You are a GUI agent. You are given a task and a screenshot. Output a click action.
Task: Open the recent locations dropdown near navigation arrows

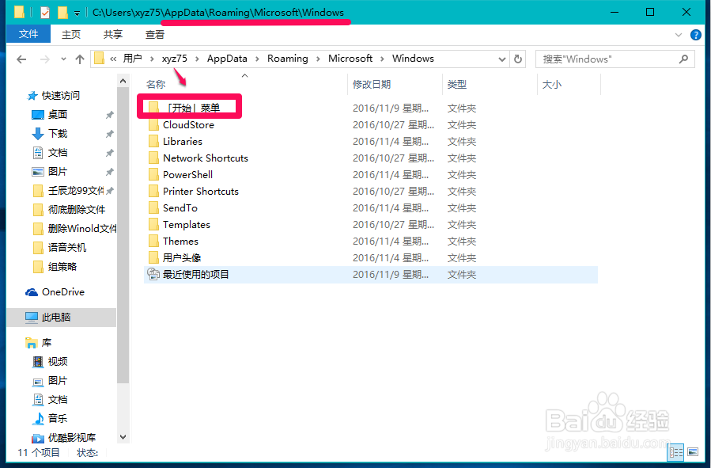tap(62, 58)
